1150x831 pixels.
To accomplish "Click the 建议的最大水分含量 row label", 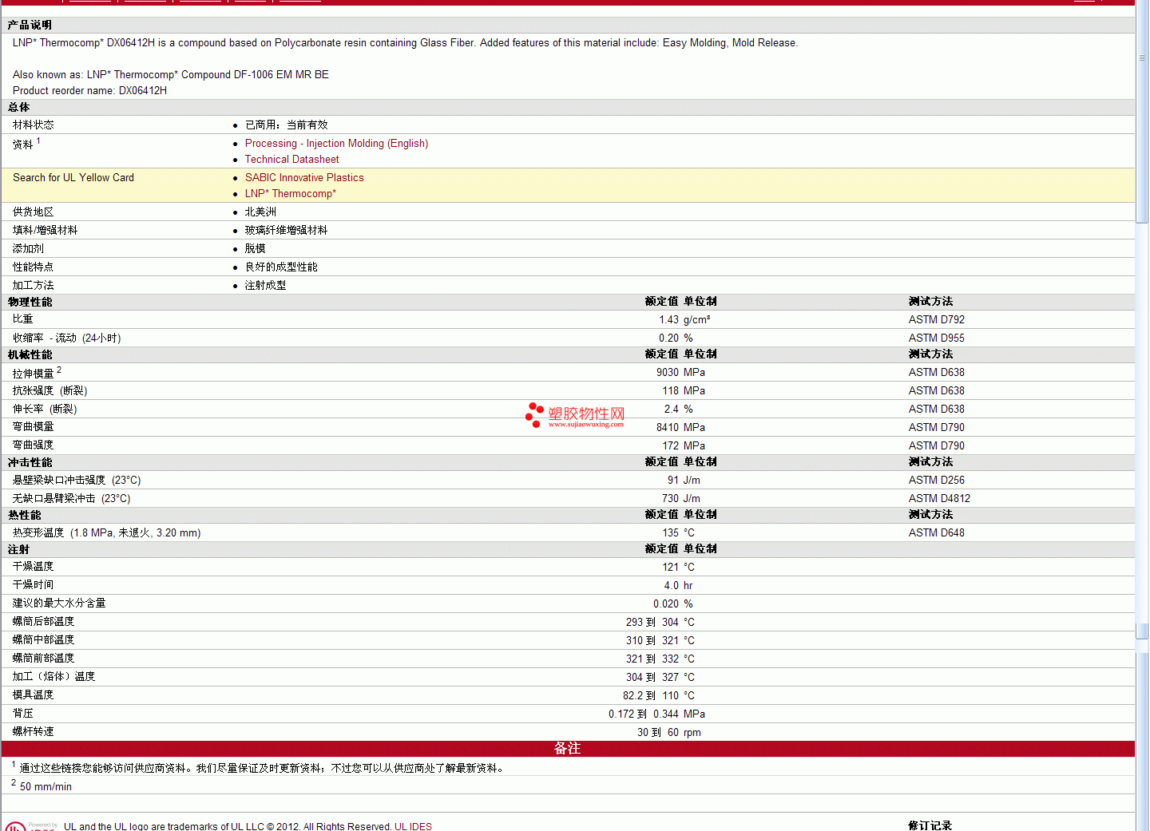I will point(59,603).
